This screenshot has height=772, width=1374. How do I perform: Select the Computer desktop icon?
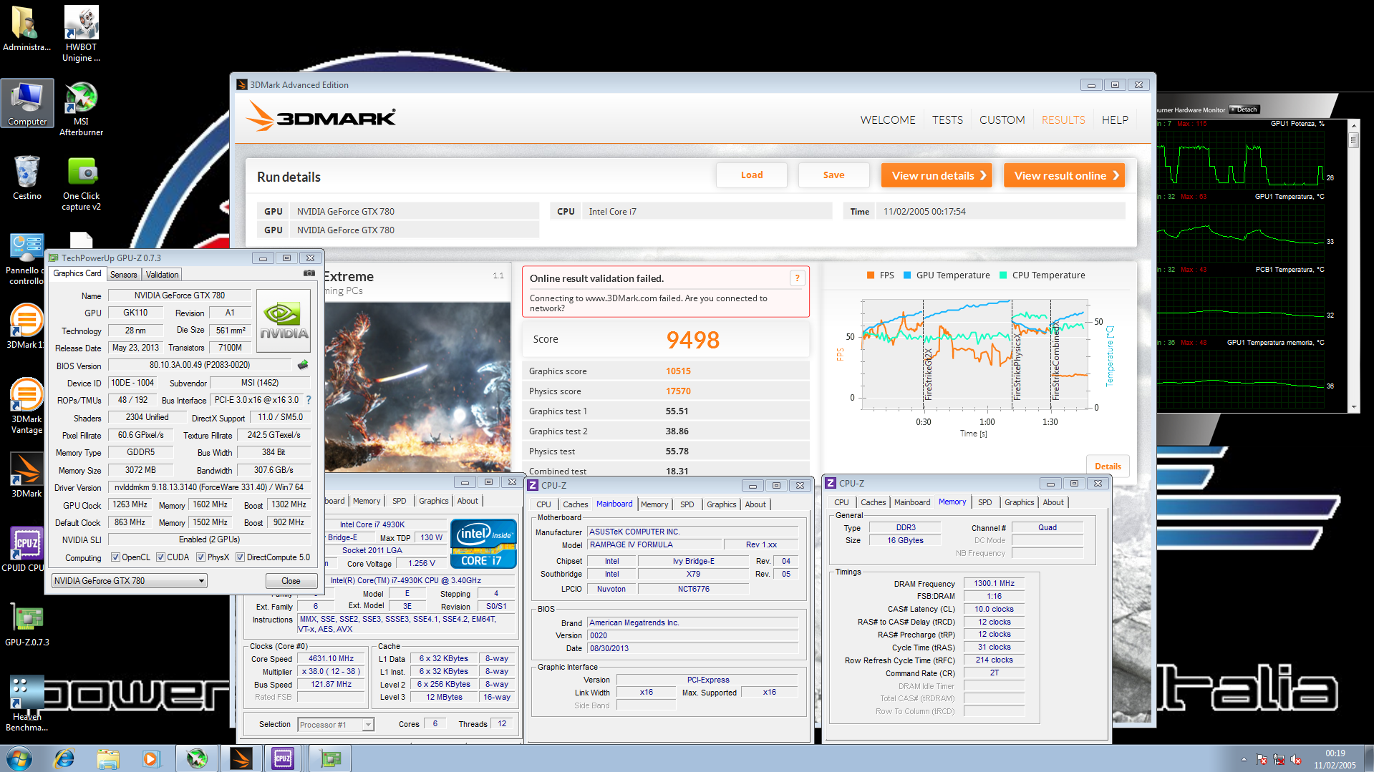click(x=27, y=103)
